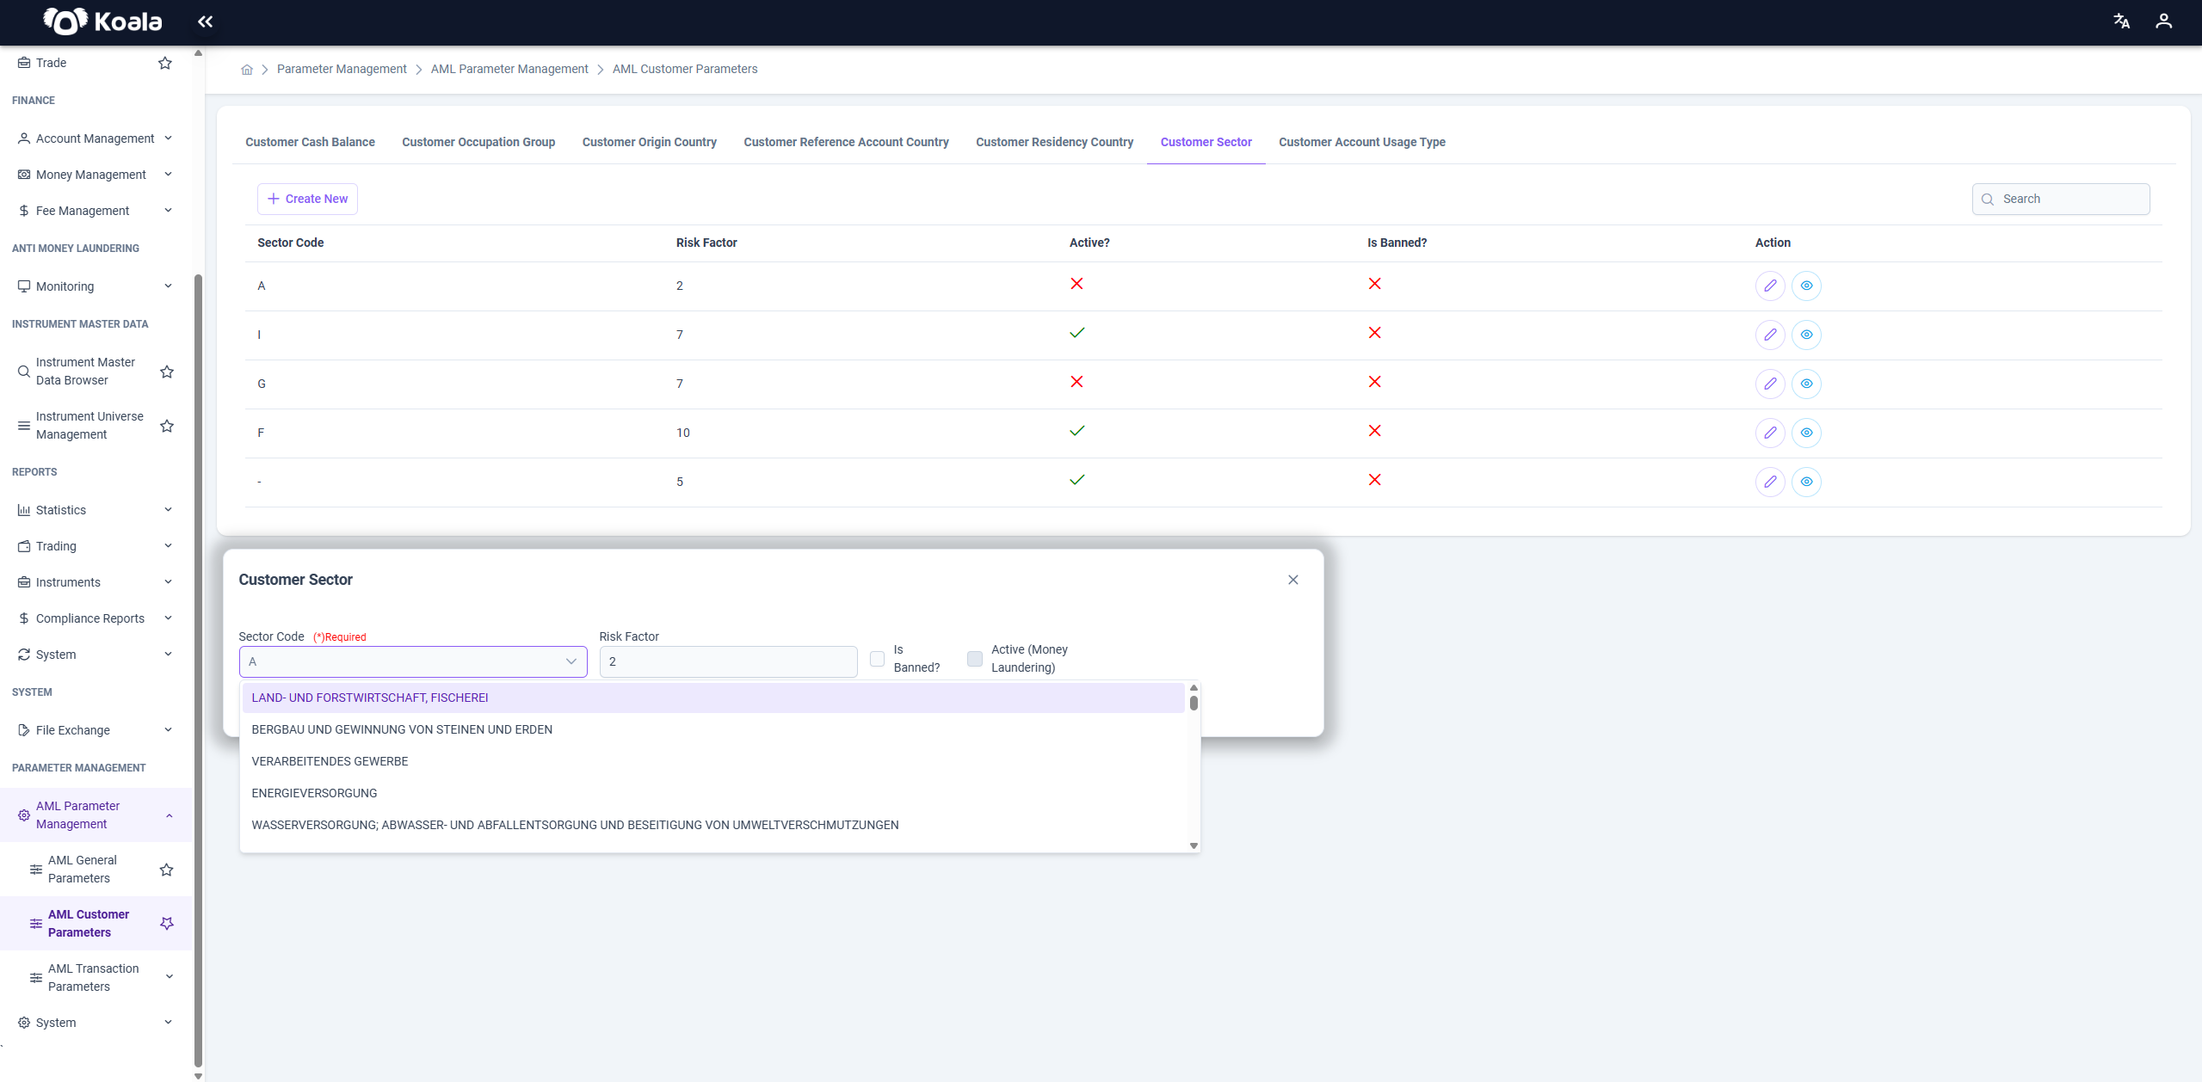This screenshot has height=1082, width=2202.
Task: Open the user profile icon
Action: [2164, 22]
